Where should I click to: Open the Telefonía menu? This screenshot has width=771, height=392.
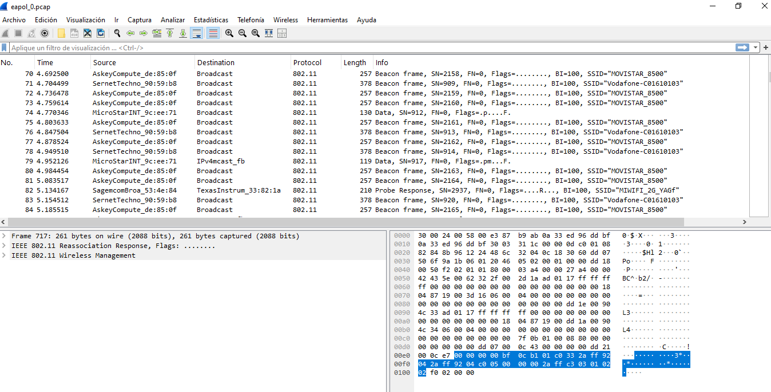tap(251, 19)
